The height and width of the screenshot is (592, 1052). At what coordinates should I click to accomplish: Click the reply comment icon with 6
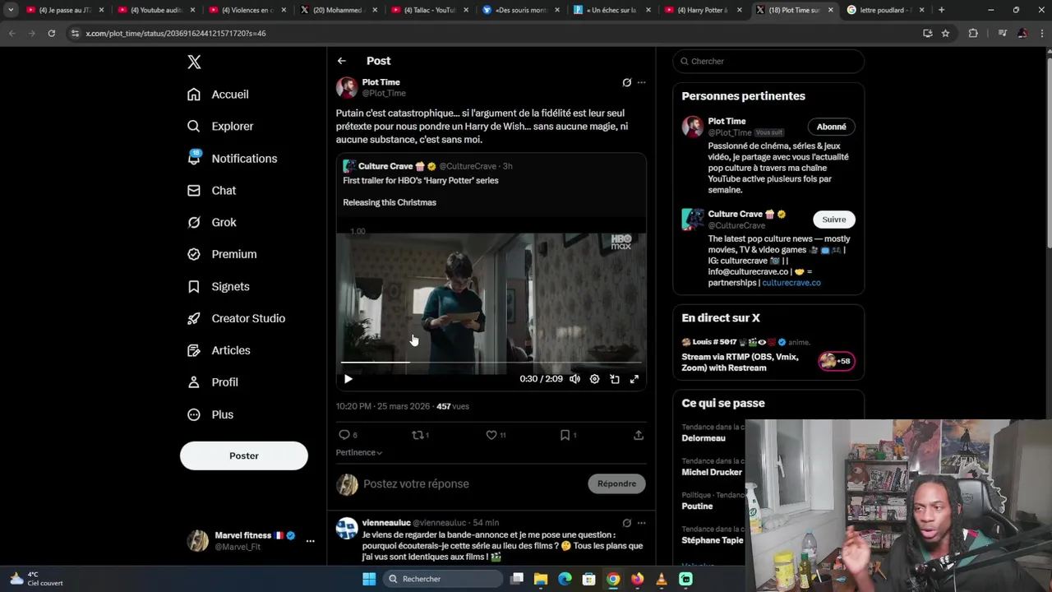point(344,436)
